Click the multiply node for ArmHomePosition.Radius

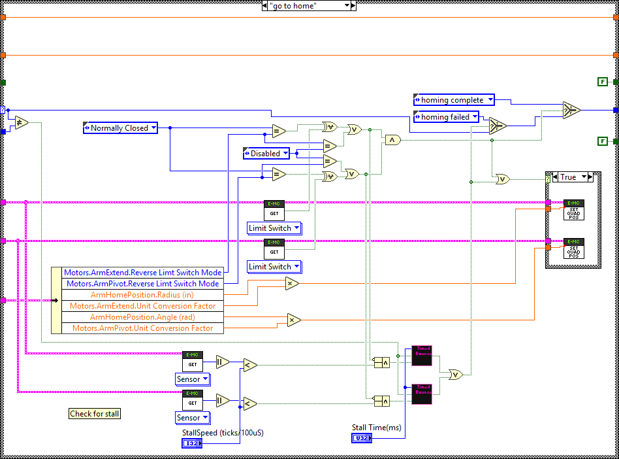(291, 283)
